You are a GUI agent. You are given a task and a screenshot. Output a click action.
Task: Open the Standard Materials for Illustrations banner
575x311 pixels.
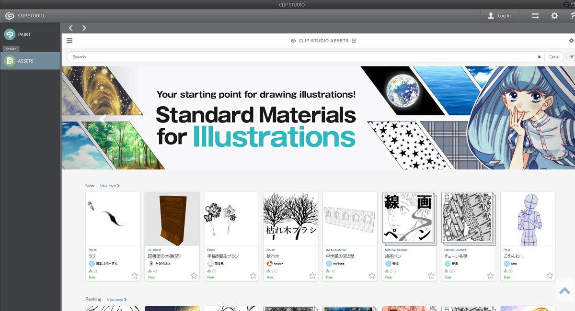point(318,118)
